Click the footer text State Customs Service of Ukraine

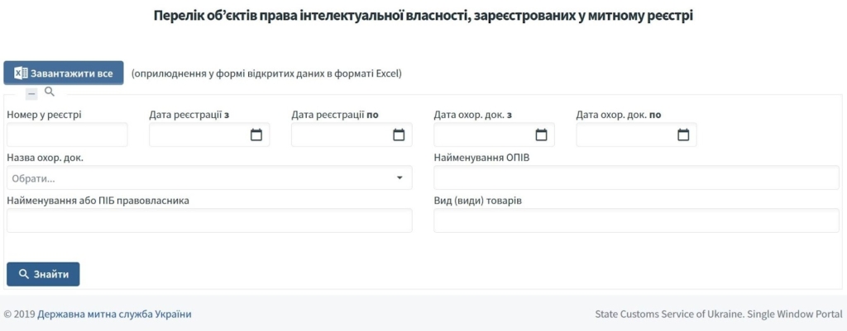(719, 314)
